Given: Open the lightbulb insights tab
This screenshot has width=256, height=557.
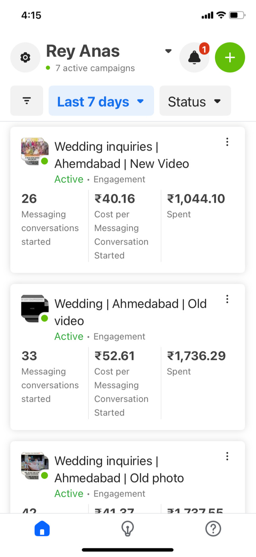Looking at the screenshot, I should [127, 529].
